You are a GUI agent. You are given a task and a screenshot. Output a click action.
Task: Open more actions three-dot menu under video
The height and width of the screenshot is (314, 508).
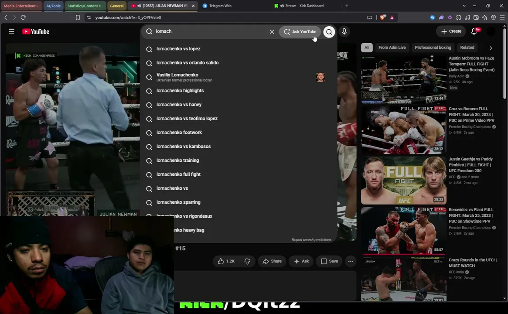point(351,261)
